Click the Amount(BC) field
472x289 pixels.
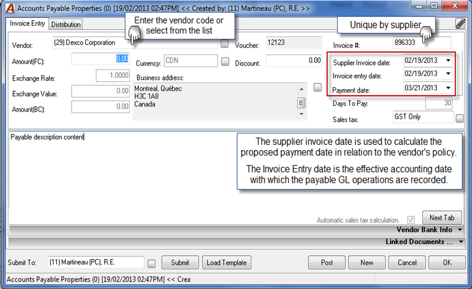[101, 107]
